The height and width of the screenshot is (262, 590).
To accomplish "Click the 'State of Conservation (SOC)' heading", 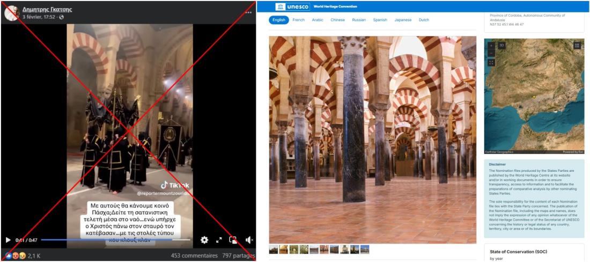I will pyautogui.click(x=519, y=252).
